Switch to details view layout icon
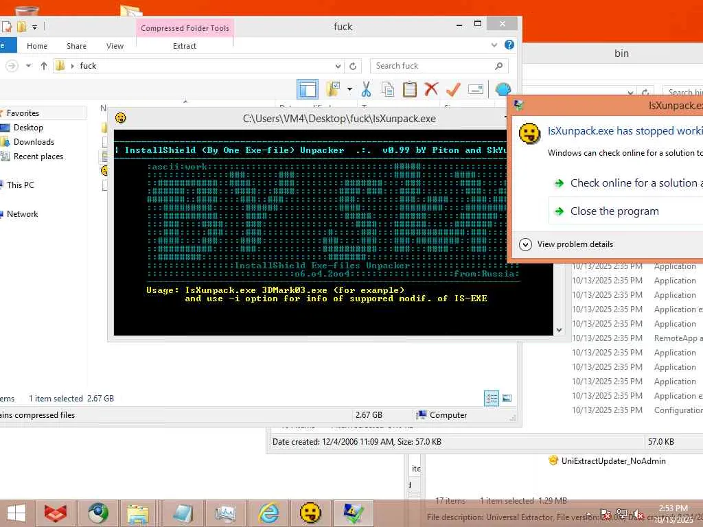This screenshot has height=527, width=703. 492,399
